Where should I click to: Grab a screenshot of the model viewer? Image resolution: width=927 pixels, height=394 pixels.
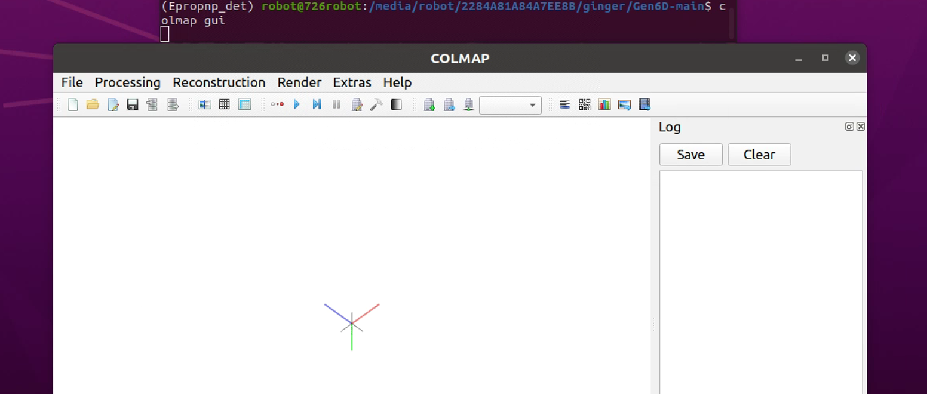[x=624, y=104]
